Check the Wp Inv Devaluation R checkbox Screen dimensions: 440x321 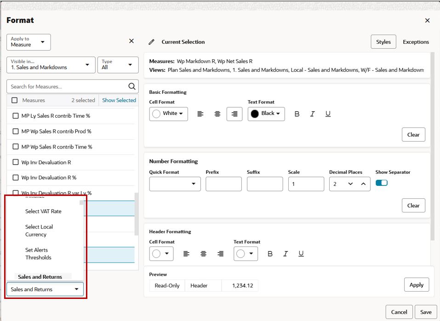point(16,162)
